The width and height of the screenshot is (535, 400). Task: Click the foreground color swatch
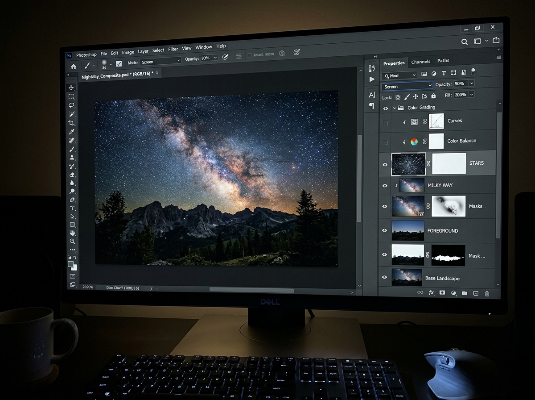[71, 265]
